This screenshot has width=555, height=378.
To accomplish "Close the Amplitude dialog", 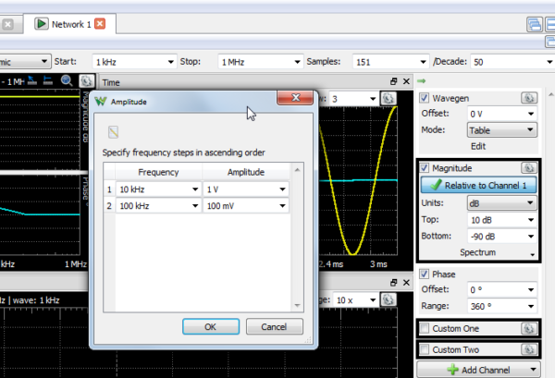I will (x=295, y=98).
